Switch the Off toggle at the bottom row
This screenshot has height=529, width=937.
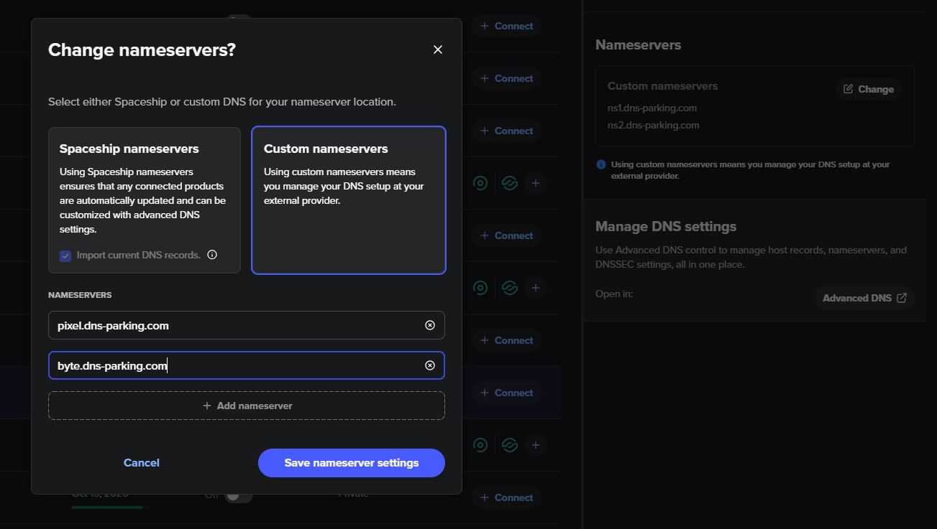tap(238, 495)
